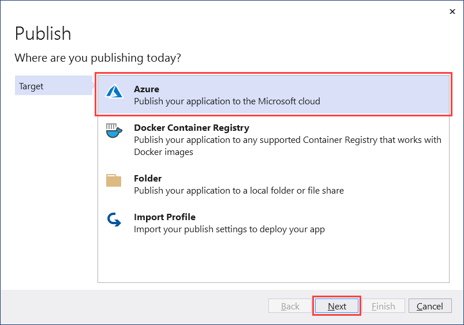The width and height of the screenshot is (464, 325).
Task: Click 'Import your publish settings' description
Action: pos(229,229)
